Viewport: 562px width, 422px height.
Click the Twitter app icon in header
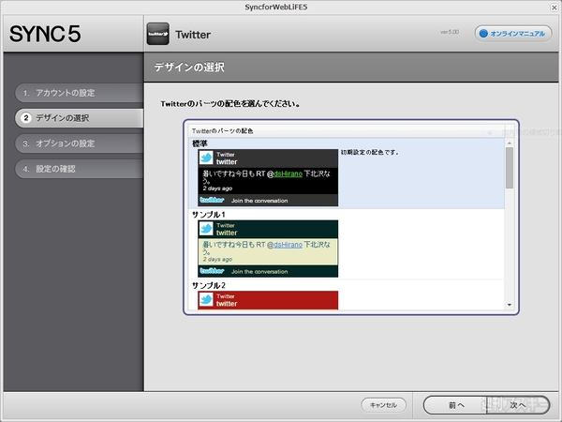click(x=157, y=34)
